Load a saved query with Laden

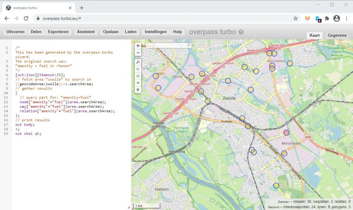click(131, 32)
